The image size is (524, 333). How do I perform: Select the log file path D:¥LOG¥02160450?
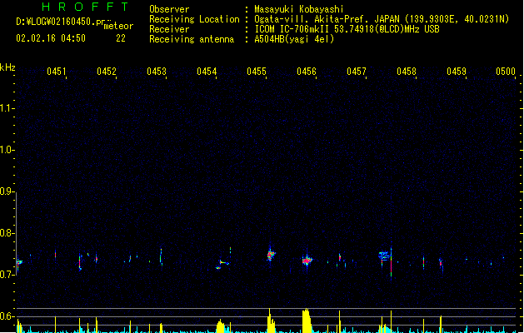[x=56, y=22]
